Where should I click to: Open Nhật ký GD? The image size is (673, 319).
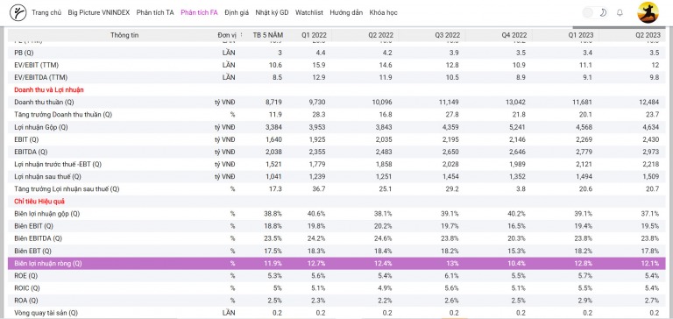click(x=272, y=12)
